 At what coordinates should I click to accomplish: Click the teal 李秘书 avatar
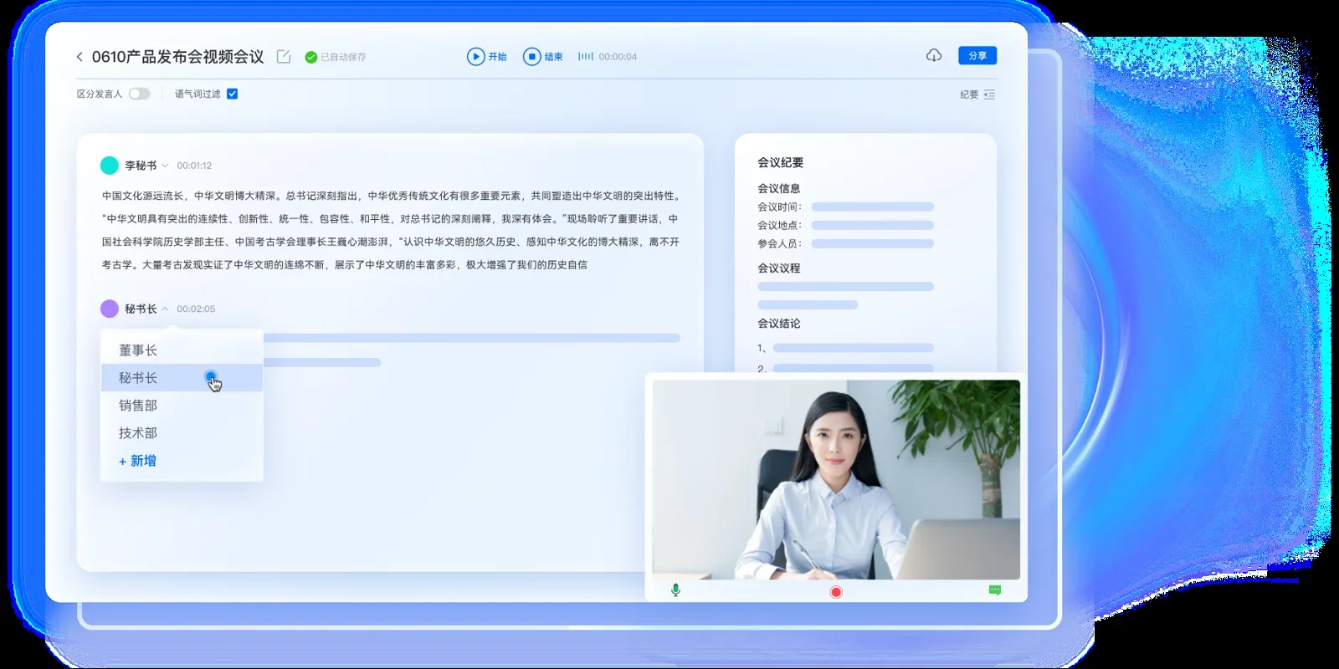[110, 166]
